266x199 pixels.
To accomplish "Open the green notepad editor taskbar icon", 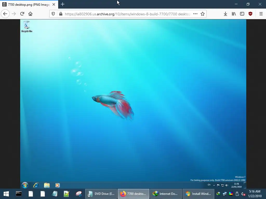I will pyautogui.click(x=66, y=194).
